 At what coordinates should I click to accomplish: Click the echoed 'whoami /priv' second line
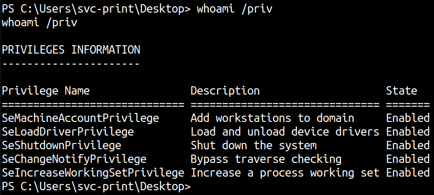click(x=39, y=23)
